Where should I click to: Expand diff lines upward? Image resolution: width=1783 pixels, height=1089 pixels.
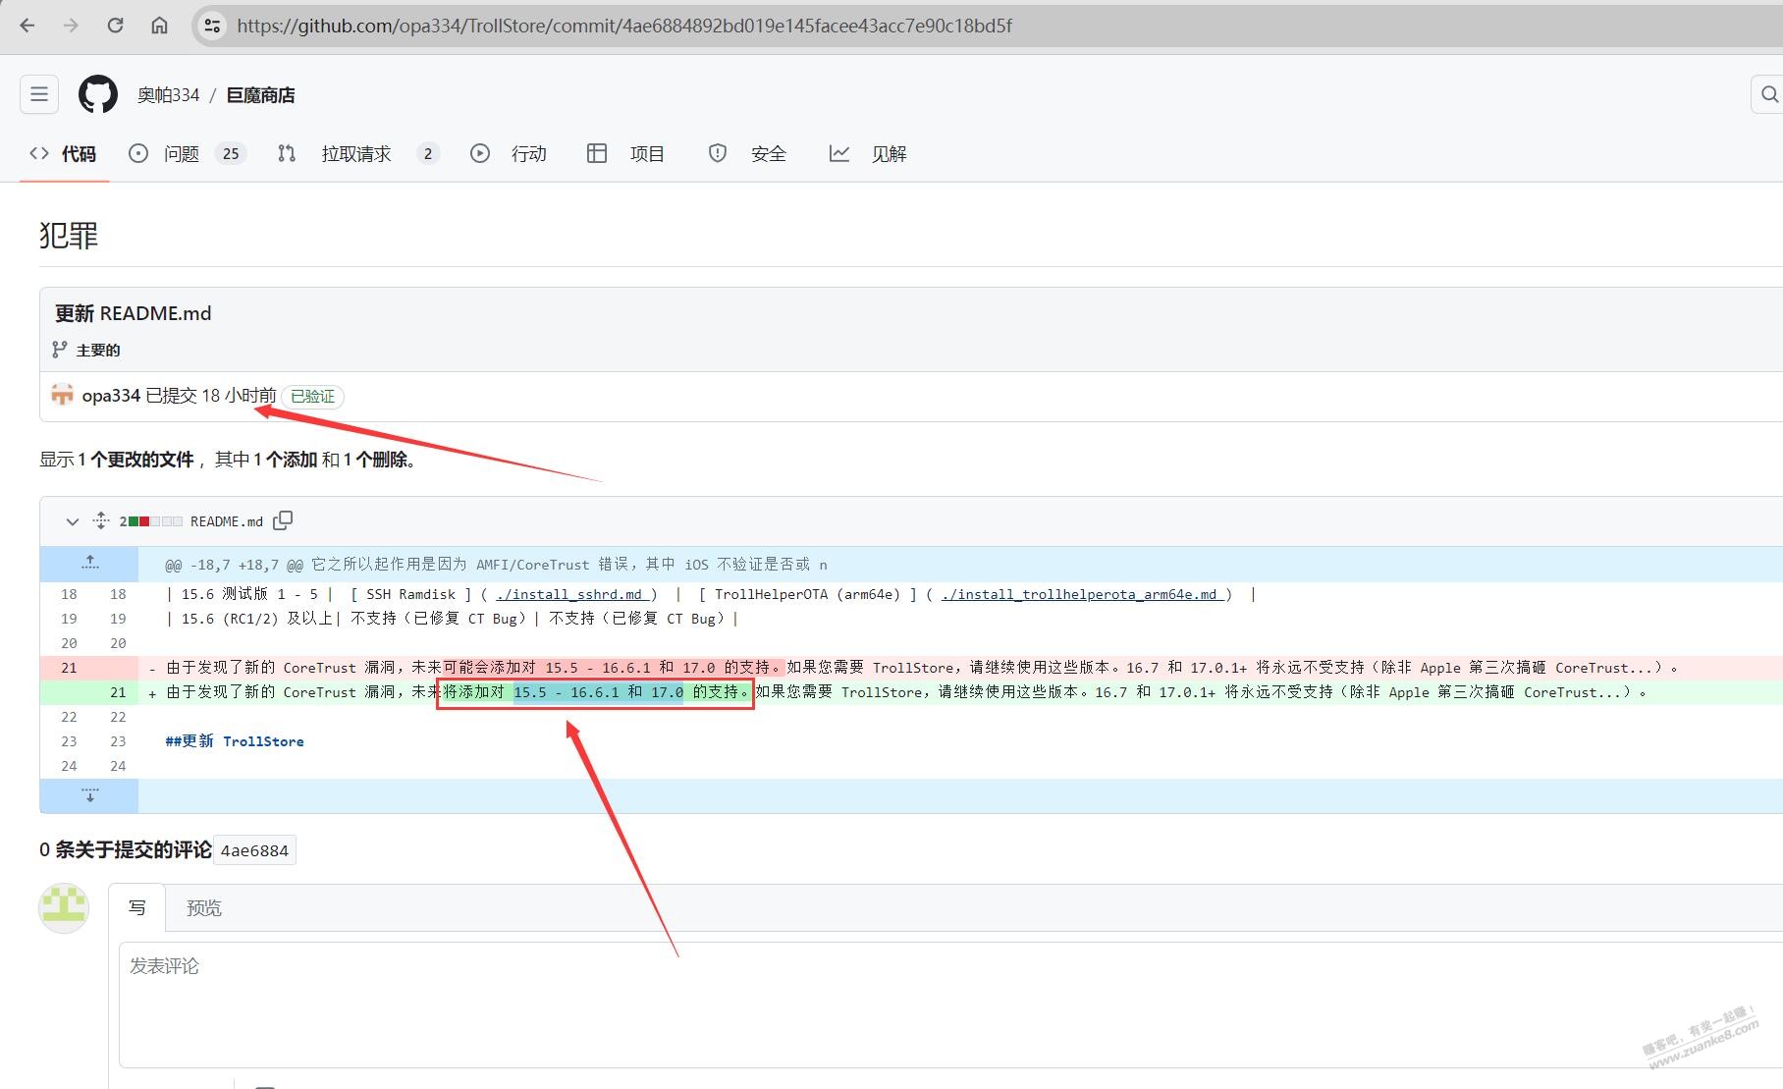pyautogui.click(x=89, y=564)
